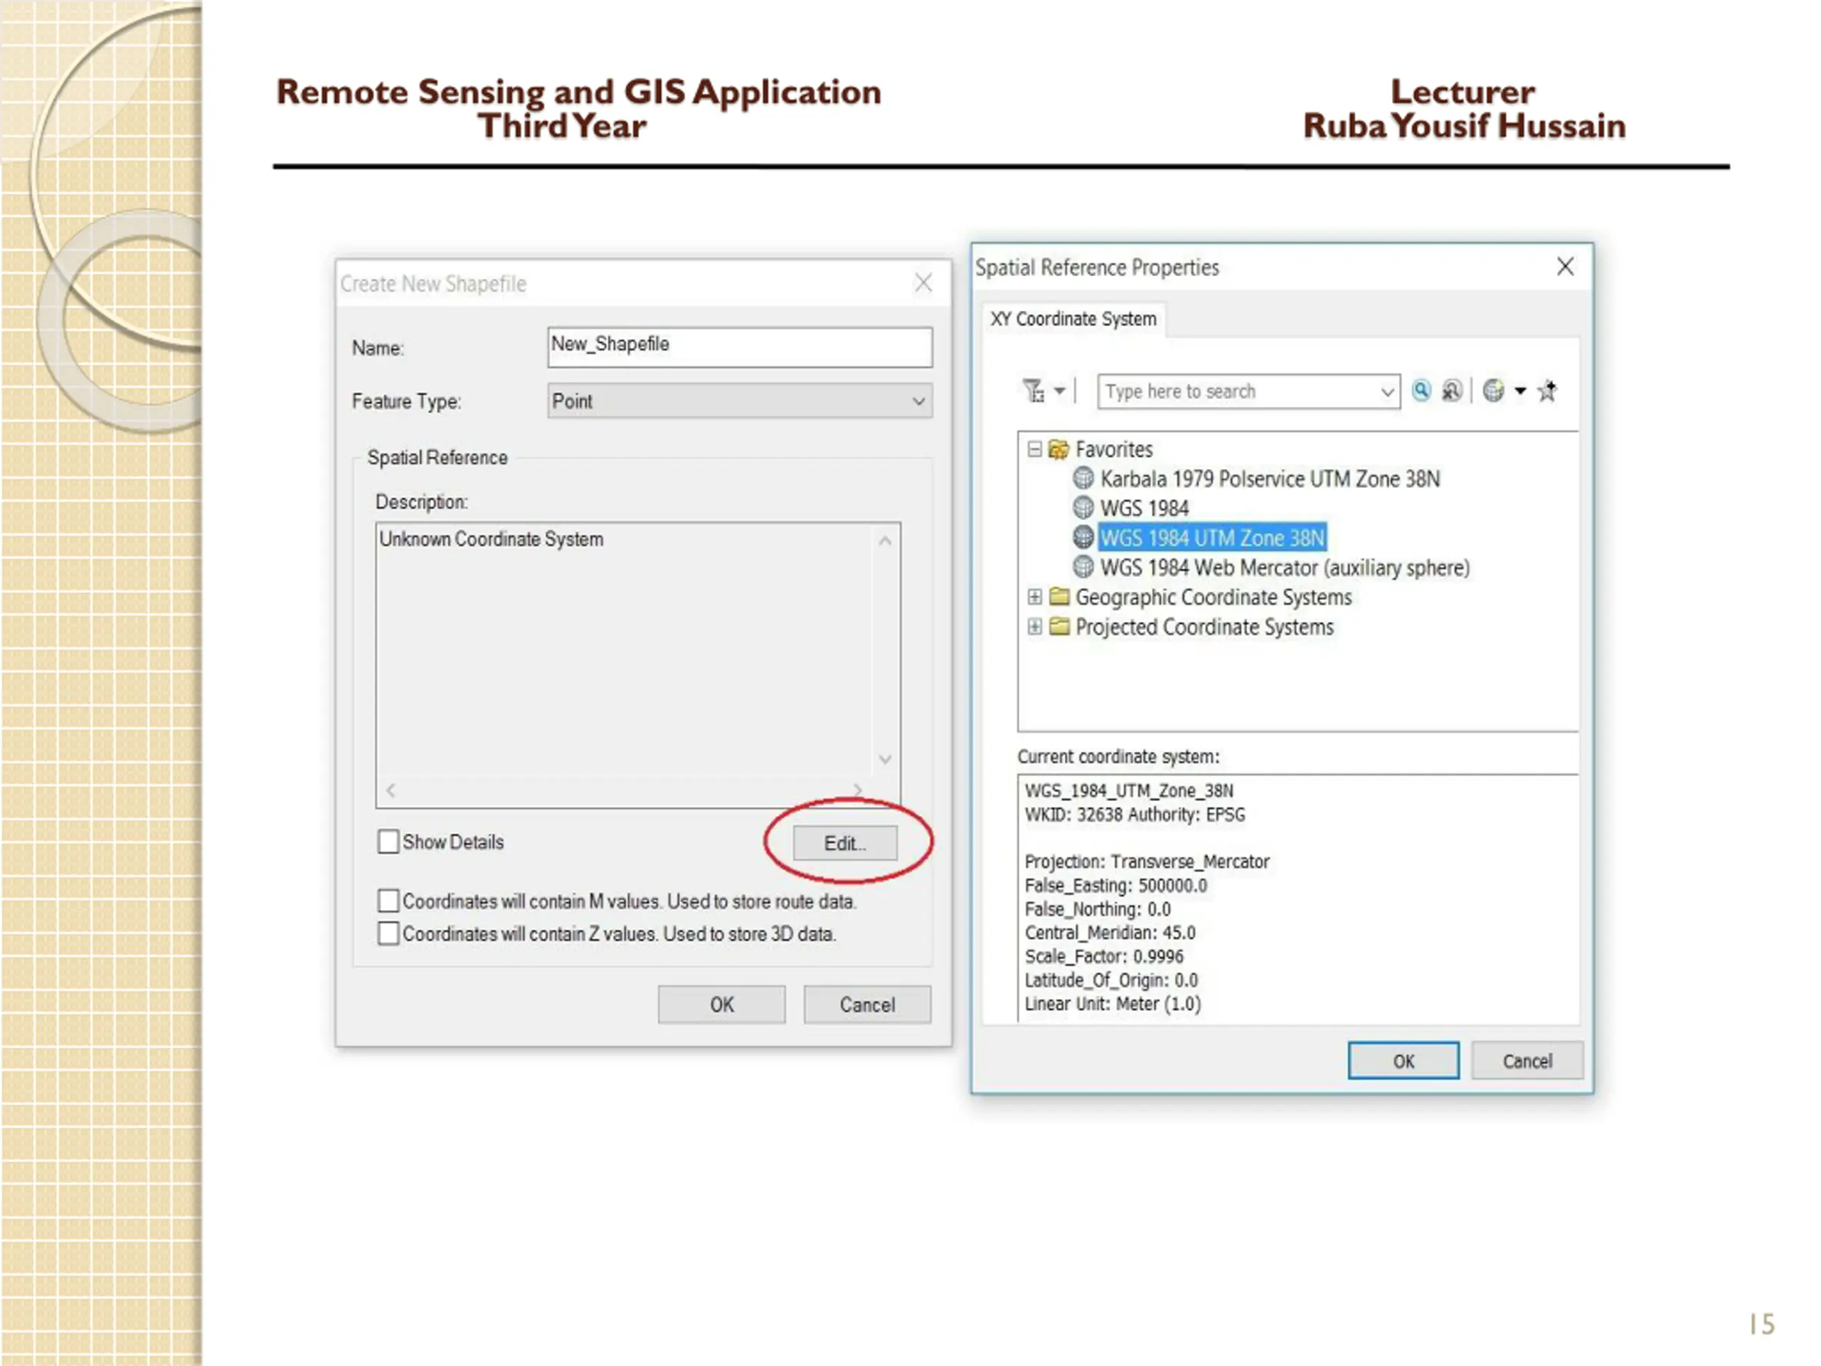Enable Coordinates will contain Z values
Viewport: 1821px width, 1366px height.
click(x=388, y=933)
